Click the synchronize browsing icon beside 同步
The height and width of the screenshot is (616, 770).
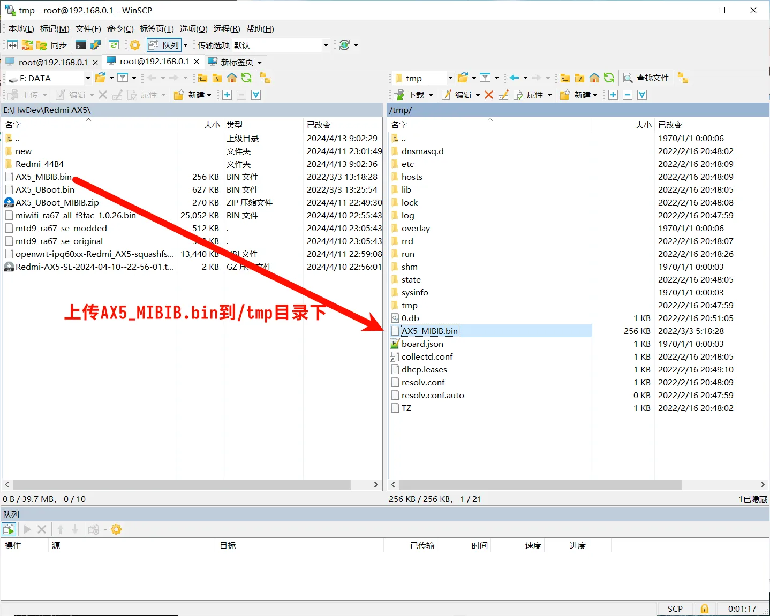pyautogui.click(x=27, y=45)
